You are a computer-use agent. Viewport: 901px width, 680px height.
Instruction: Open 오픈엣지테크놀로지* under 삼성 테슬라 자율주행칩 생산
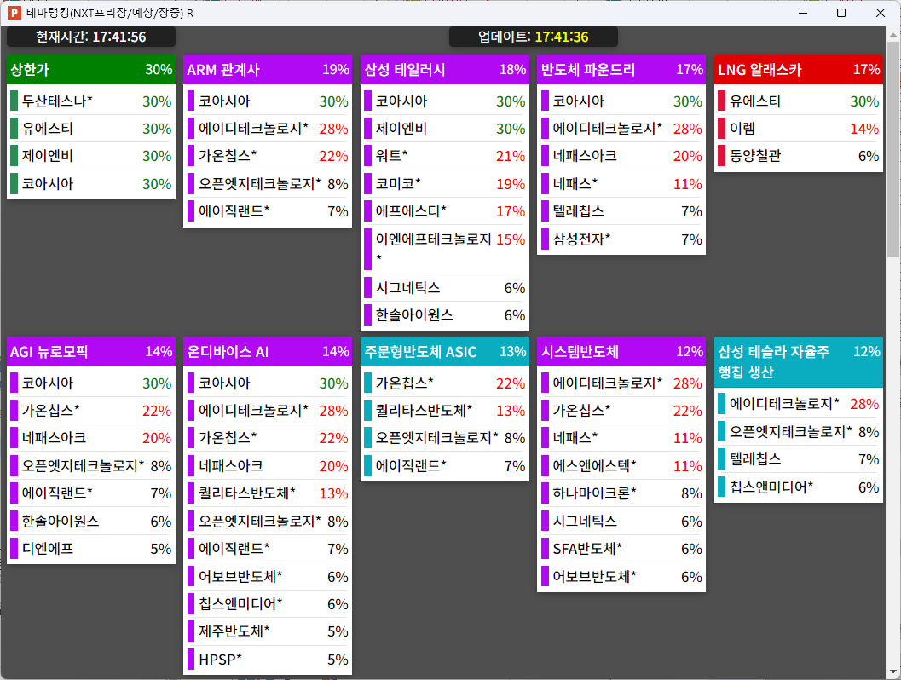[x=799, y=432]
